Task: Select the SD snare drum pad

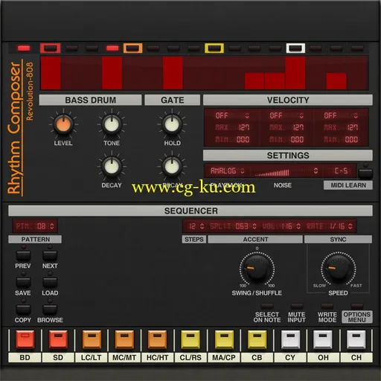Action: point(58,339)
